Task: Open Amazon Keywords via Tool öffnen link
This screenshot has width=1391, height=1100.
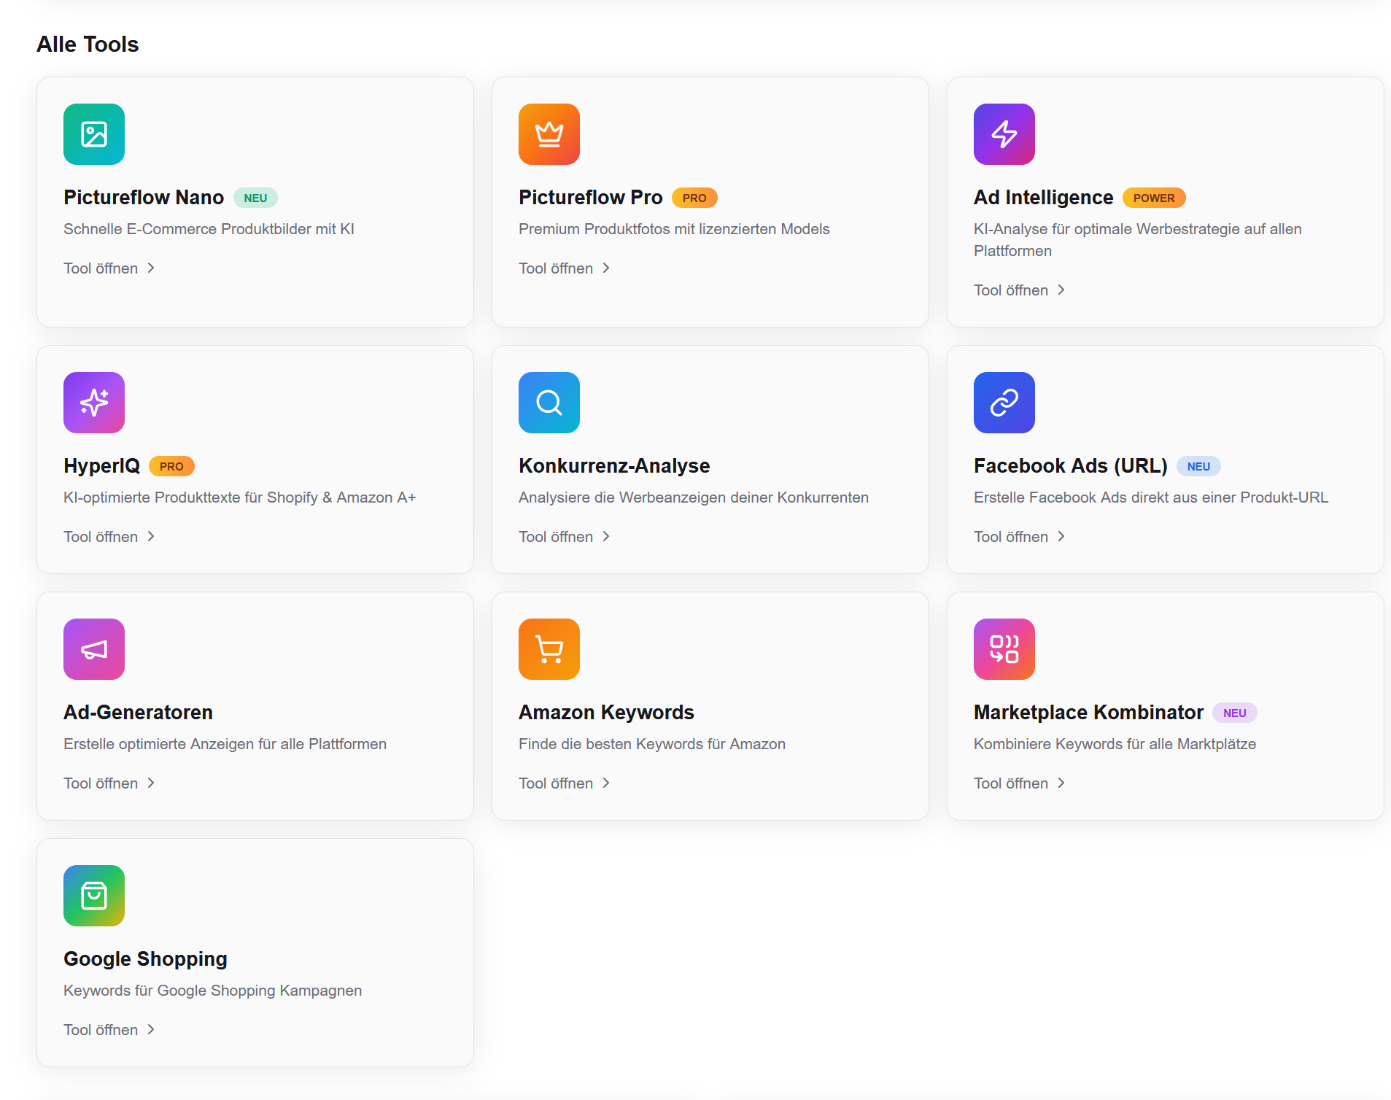Action: (x=565, y=783)
